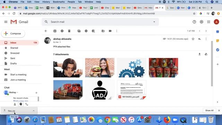Open the Inbox folder
The height and width of the screenshot is (125, 222).
(20, 43)
